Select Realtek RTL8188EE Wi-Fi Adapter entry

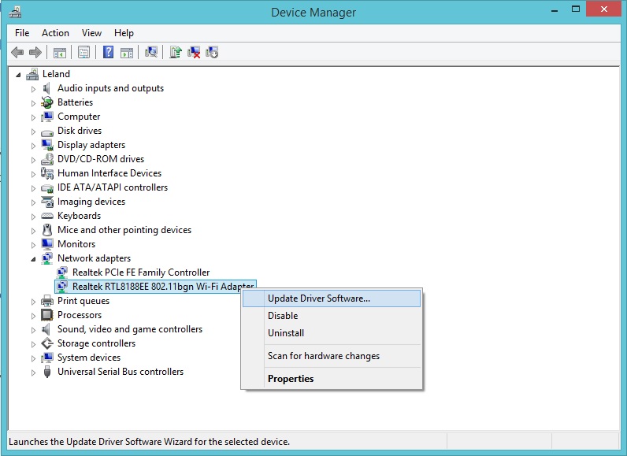155,287
